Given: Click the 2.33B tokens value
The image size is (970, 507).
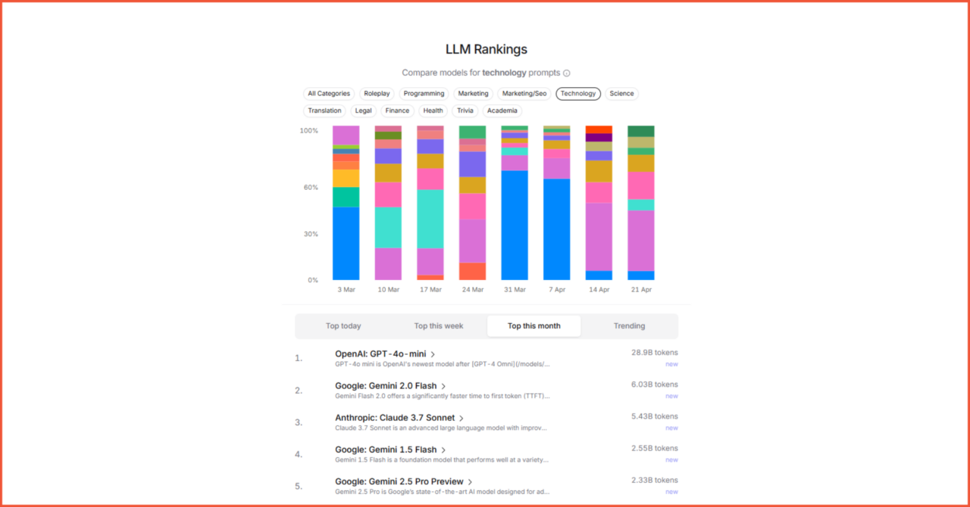Looking at the screenshot, I should (x=655, y=481).
